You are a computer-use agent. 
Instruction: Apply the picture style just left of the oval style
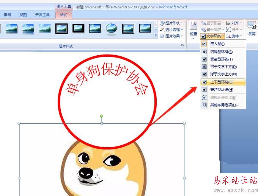[95, 28]
